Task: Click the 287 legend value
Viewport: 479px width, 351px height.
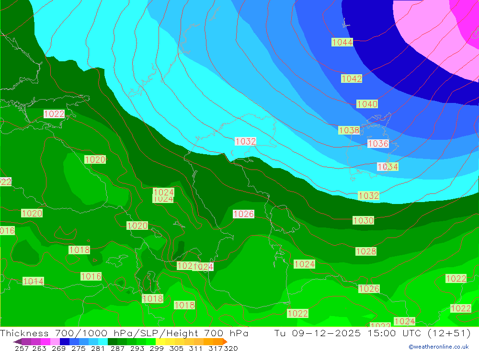Action: tap(118, 349)
